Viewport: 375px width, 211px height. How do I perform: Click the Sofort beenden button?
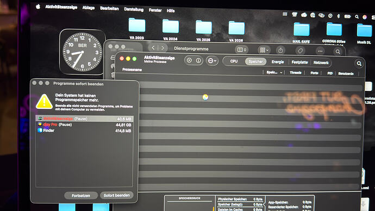point(116,195)
